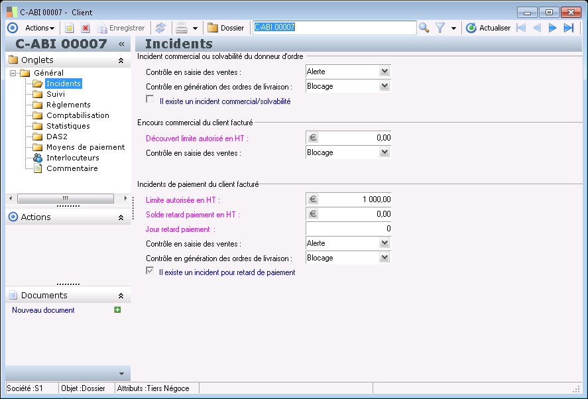This screenshot has height=399, width=588.
Task: Click the Interlocuteurs people icon
Action: point(38,158)
